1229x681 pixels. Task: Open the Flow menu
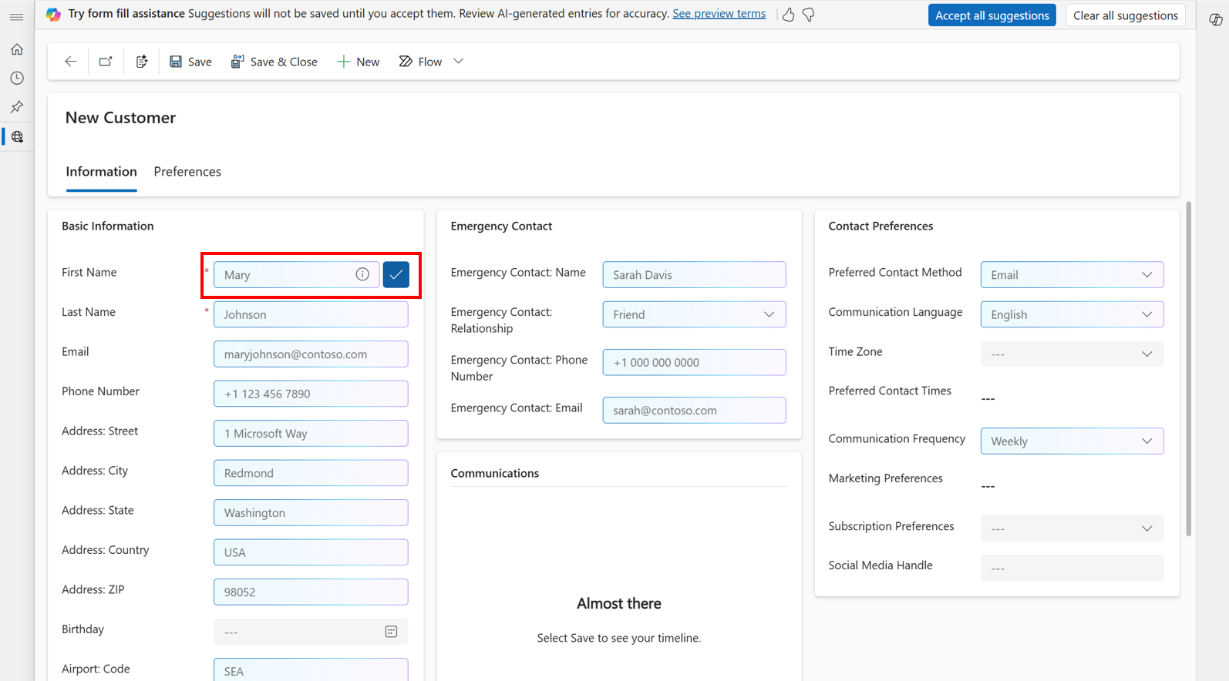pyautogui.click(x=420, y=62)
